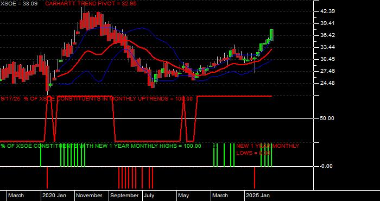This screenshot has height=201, width=380.
Task: Click the 2020 Jan date marker
Action: (54, 196)
